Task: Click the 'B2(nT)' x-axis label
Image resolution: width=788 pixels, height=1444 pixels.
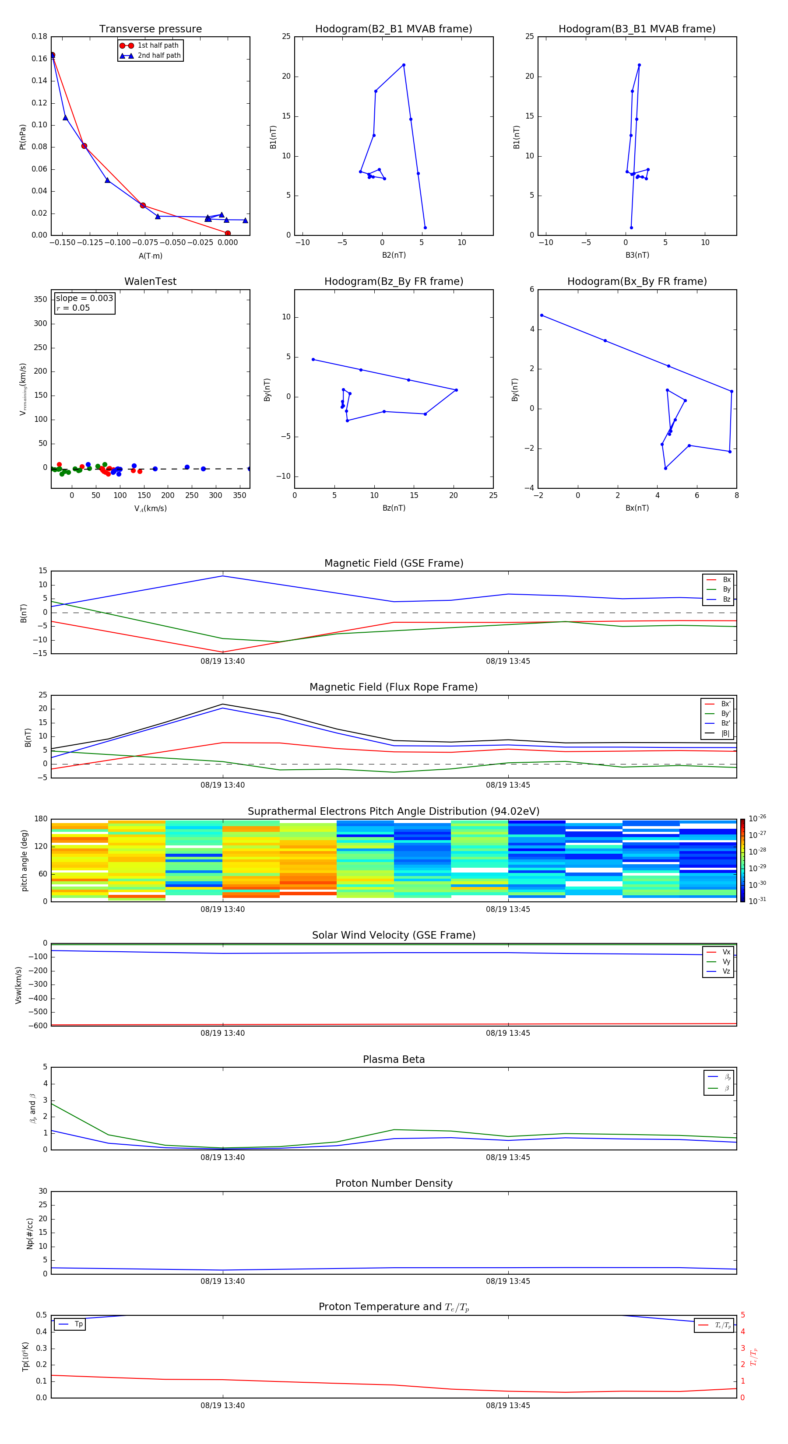Action: (x=394, y=256)
